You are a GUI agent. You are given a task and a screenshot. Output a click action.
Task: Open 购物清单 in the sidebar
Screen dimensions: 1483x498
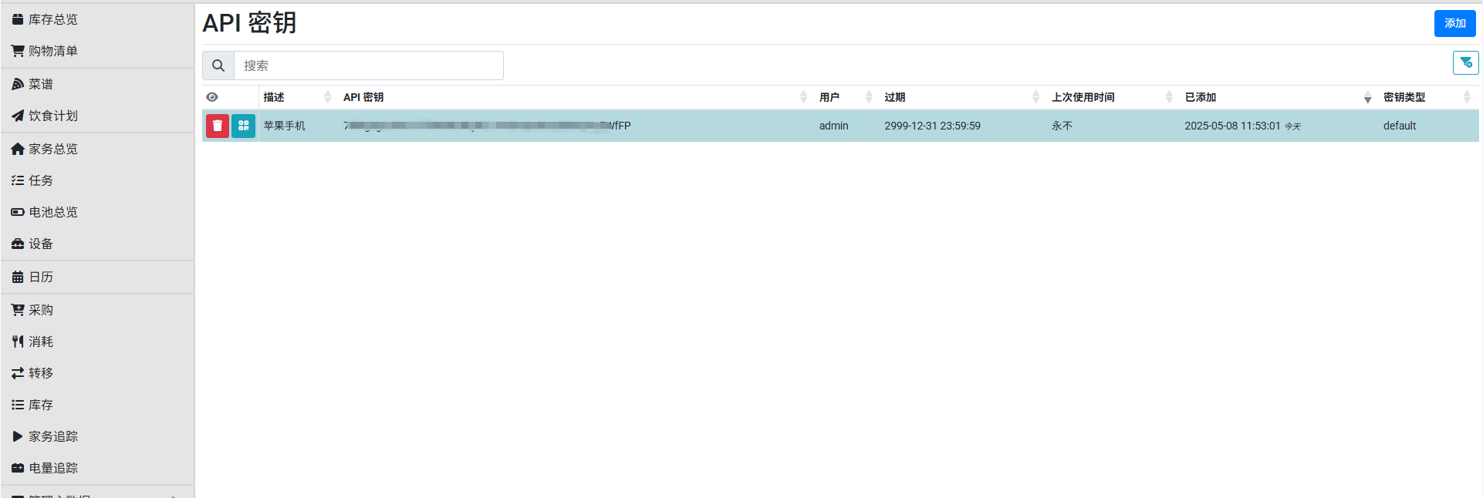pyautogui.click(x=52, y=51)
